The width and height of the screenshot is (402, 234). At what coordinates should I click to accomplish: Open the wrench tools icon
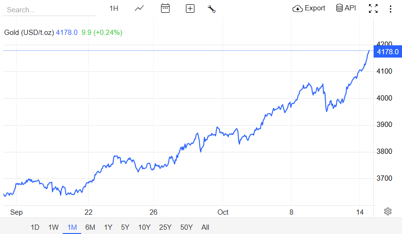tap(211, 8)
